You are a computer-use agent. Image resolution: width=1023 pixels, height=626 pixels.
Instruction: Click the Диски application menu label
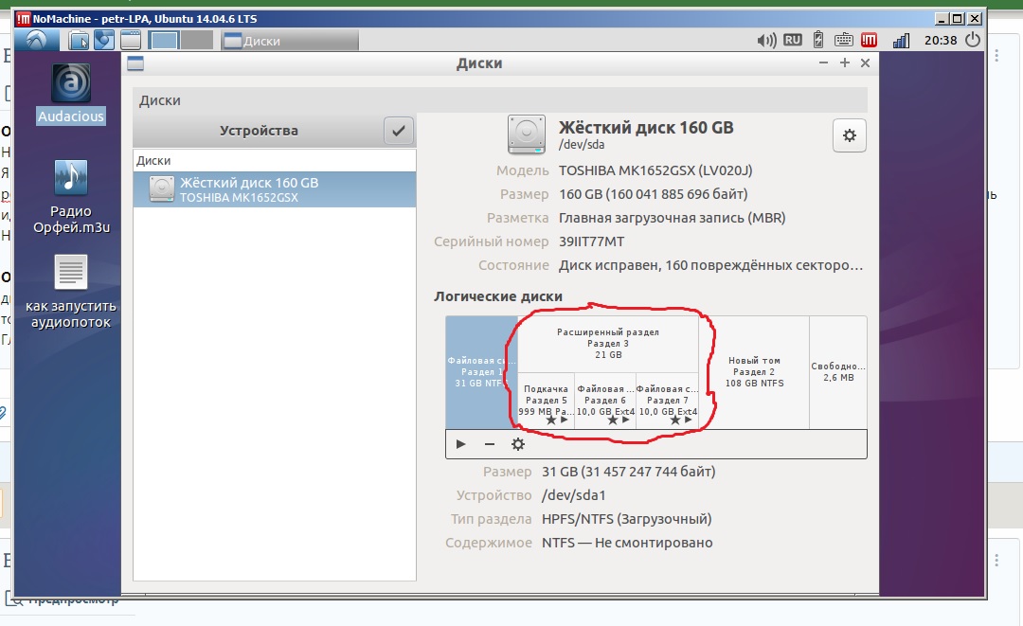[x=160, y=100]
